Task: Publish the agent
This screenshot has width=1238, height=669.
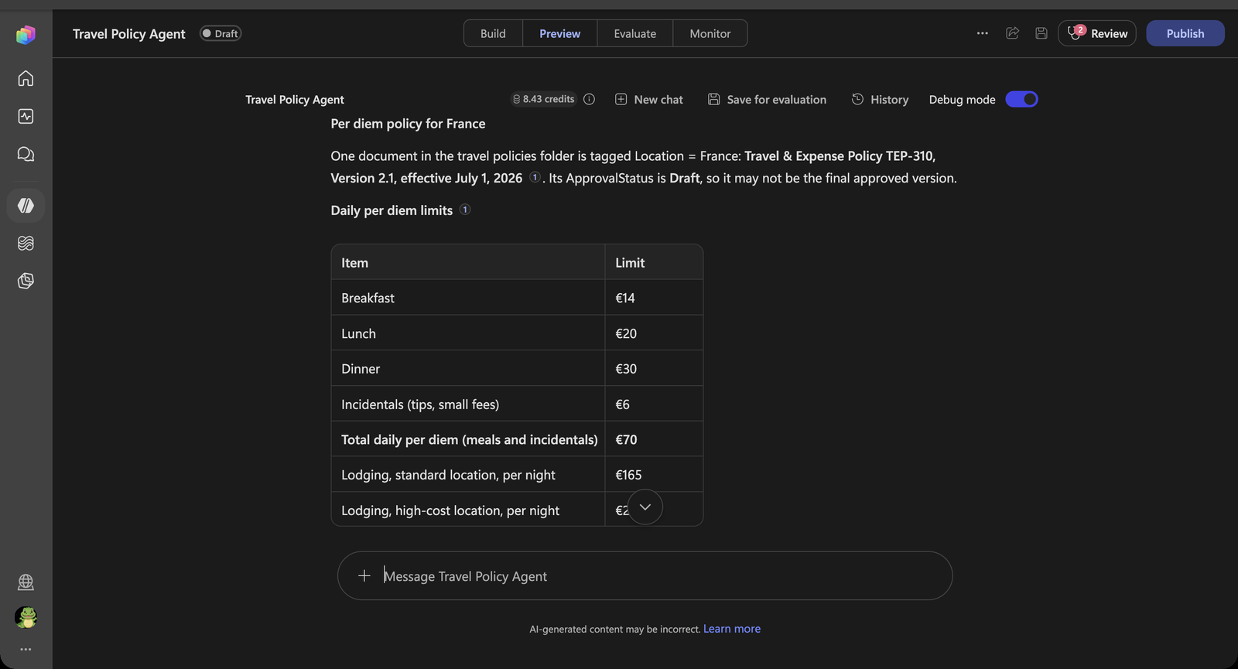Action: [1185, 33]
